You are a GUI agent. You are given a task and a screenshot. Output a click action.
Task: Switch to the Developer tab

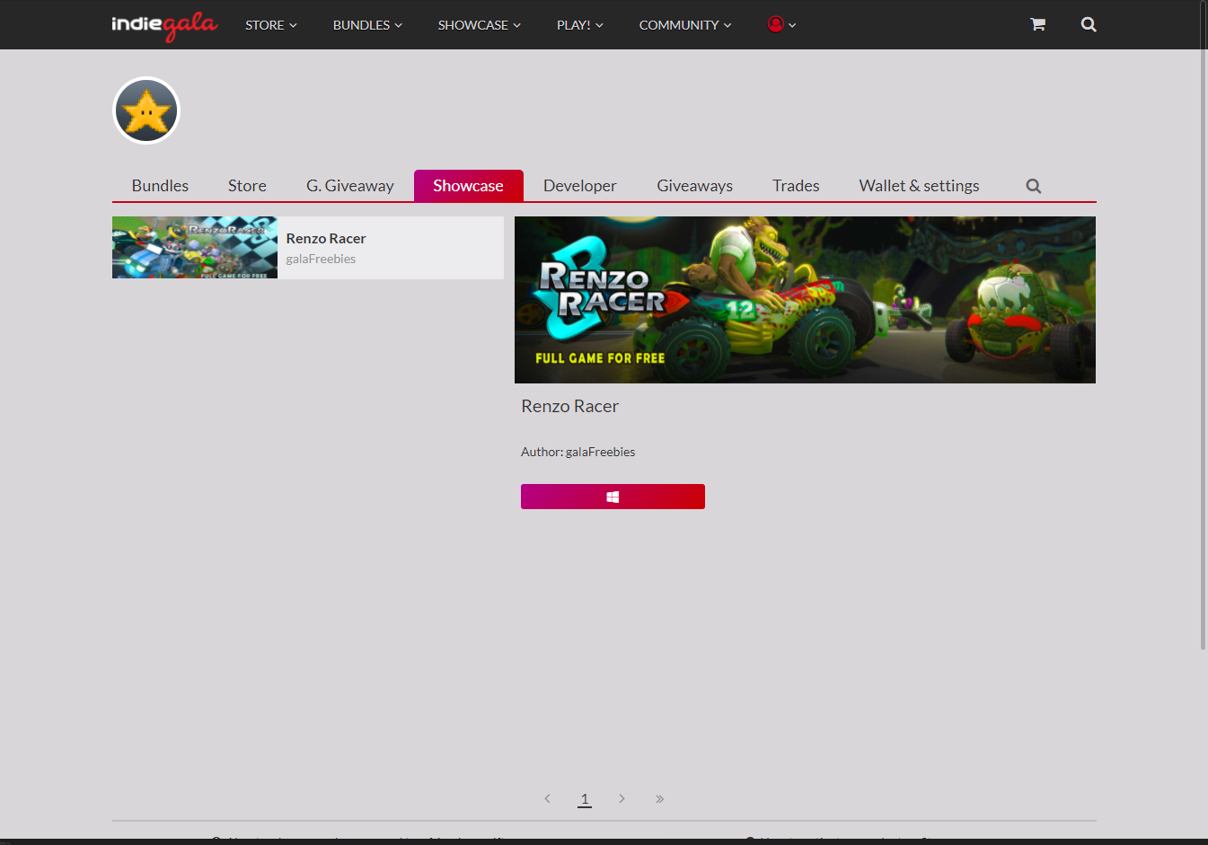click(x=580, y=186)
